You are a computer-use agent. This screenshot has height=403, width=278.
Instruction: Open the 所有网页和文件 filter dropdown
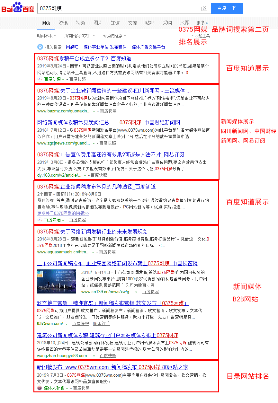pos(79,36)
